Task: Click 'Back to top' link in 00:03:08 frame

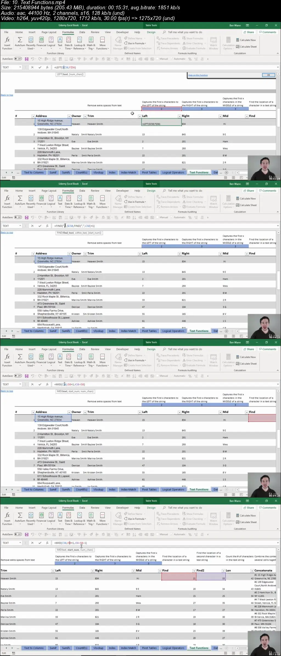Action: coord(7,95)
